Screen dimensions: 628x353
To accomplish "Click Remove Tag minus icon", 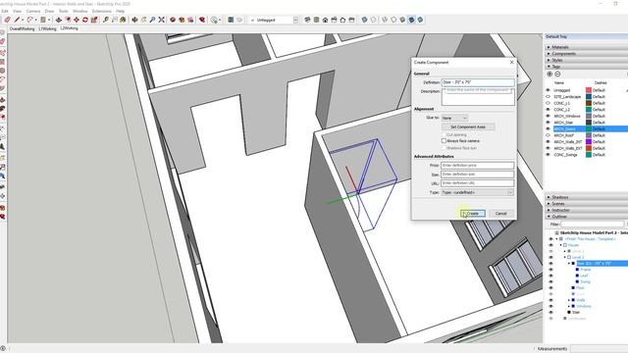I will coord(557,75).
